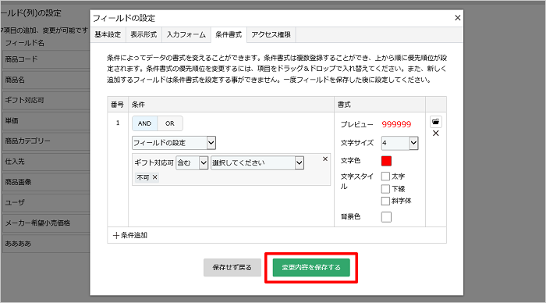Image resolution: width=546 pixels, height=303 pixels.
Task: Open the red 文字色 color swatch
Action: (x=386, y=161)
